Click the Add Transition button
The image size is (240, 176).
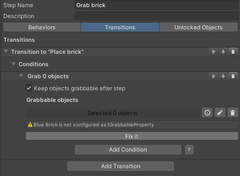tap(120, 166)
